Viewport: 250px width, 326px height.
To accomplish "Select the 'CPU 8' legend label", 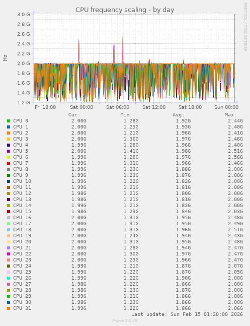I will 21,169.
